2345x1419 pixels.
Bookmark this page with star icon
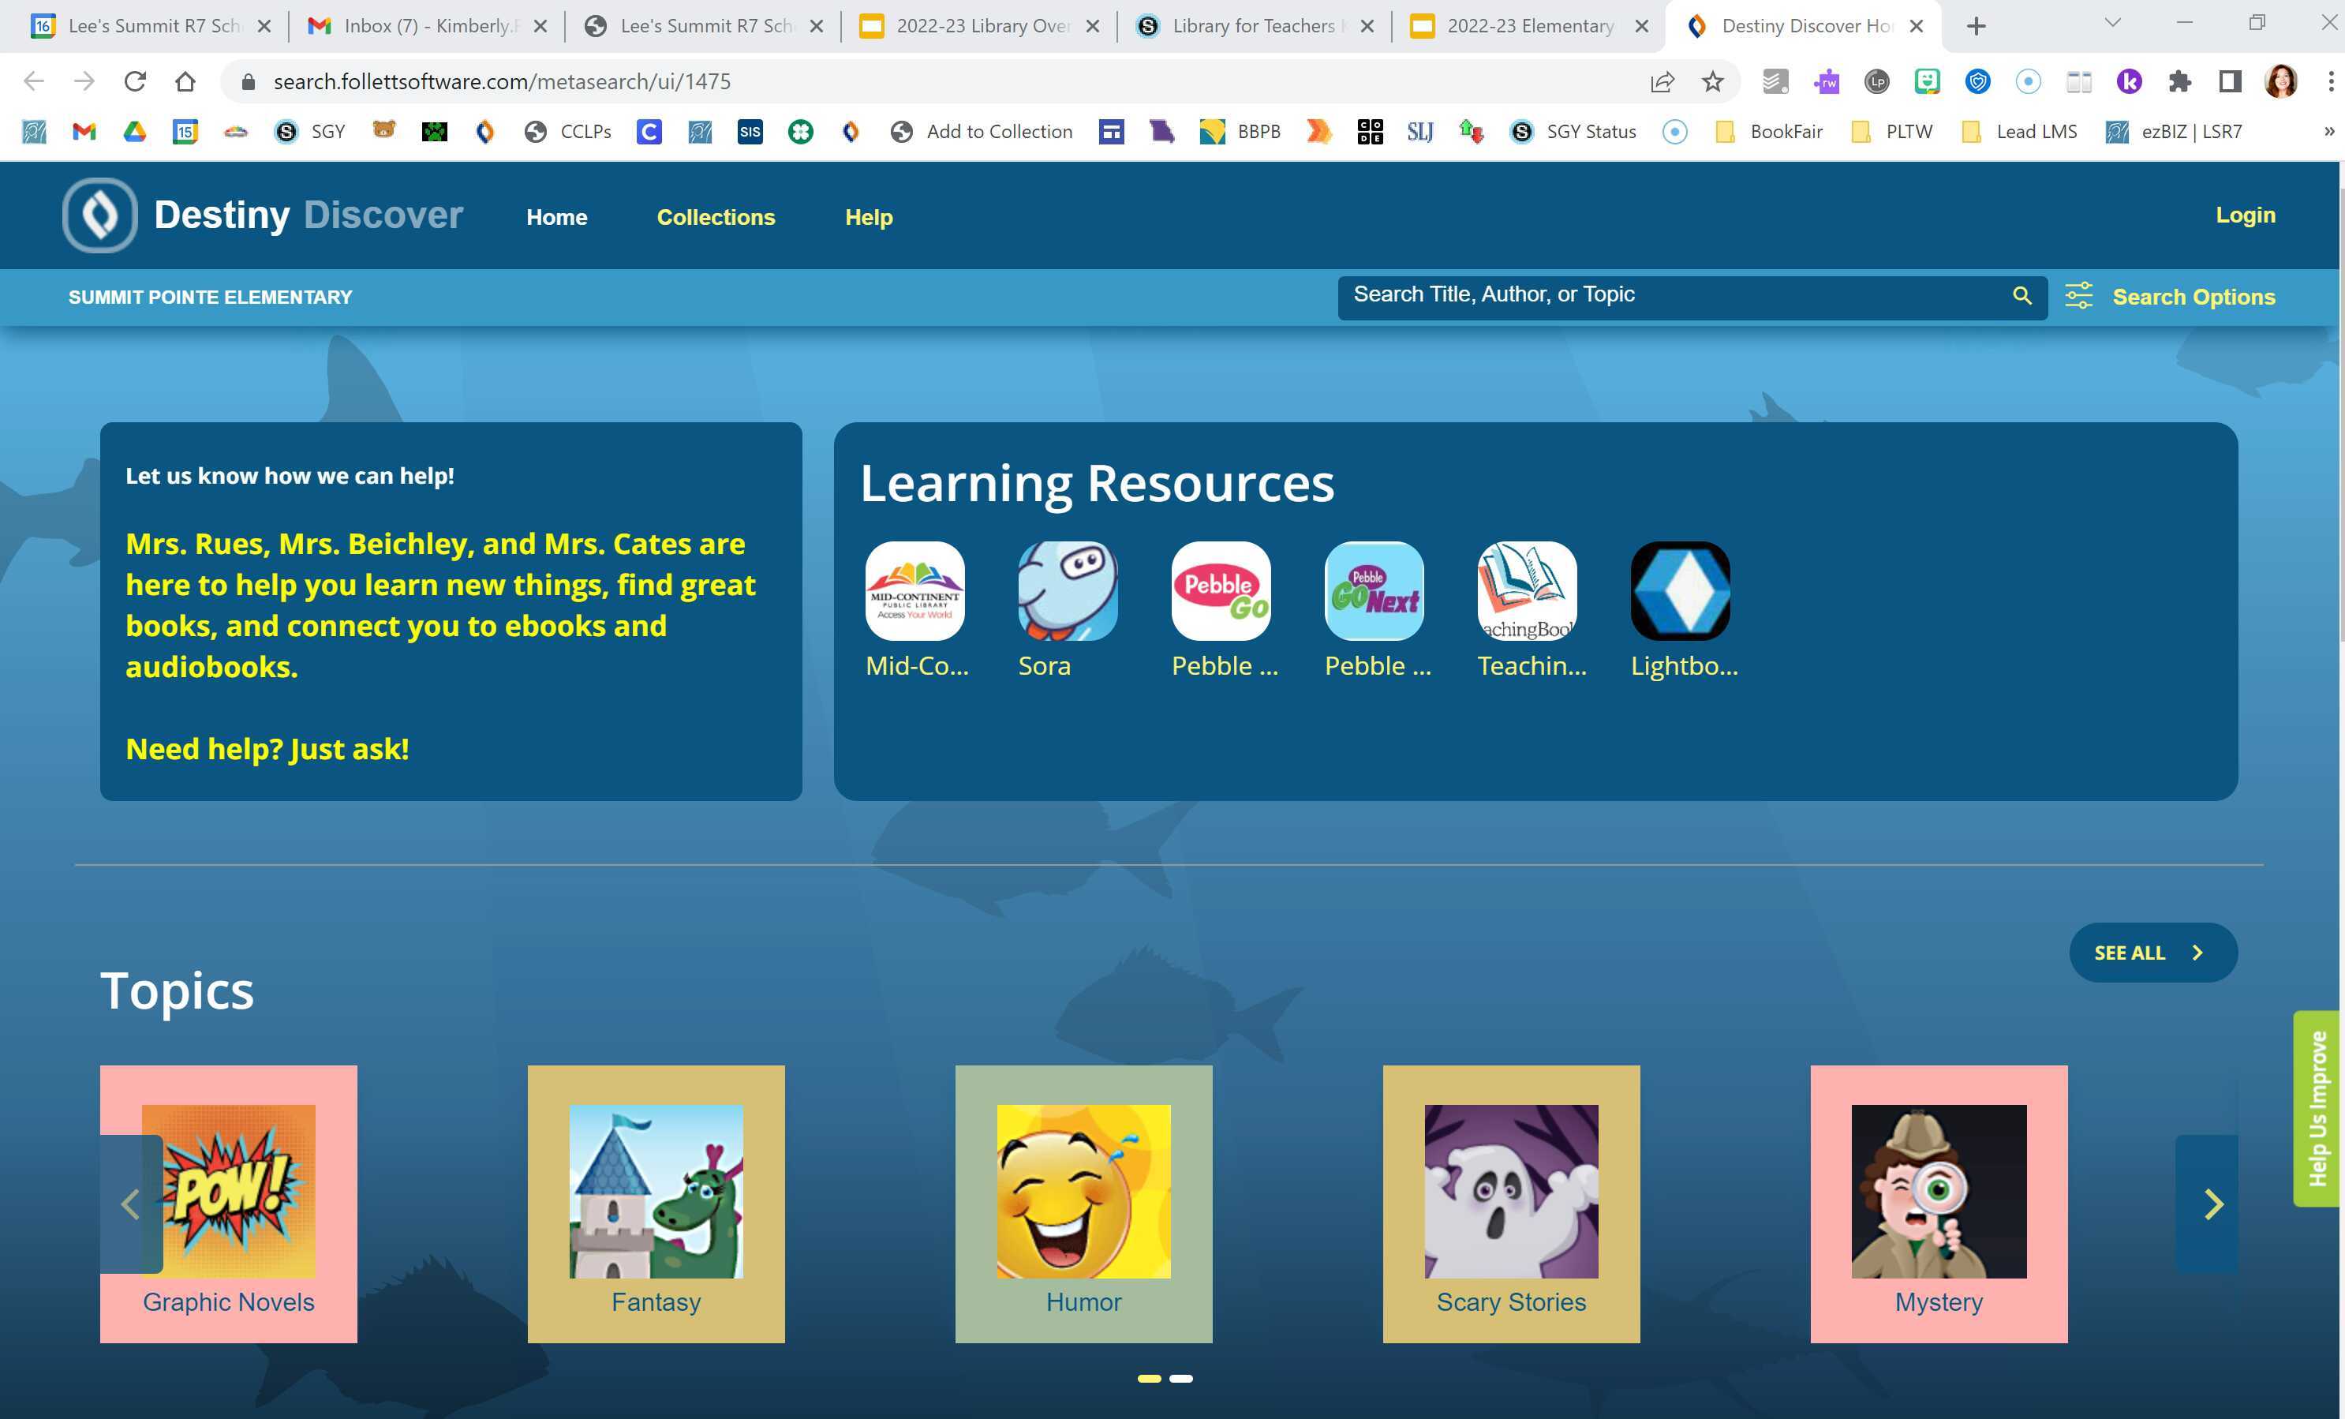pyautogui.click(x=1712, y=82)
